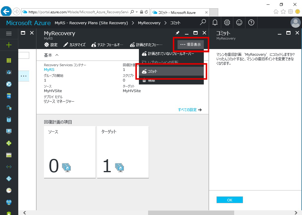Open the MyRS container link

[x=49, y=70]
